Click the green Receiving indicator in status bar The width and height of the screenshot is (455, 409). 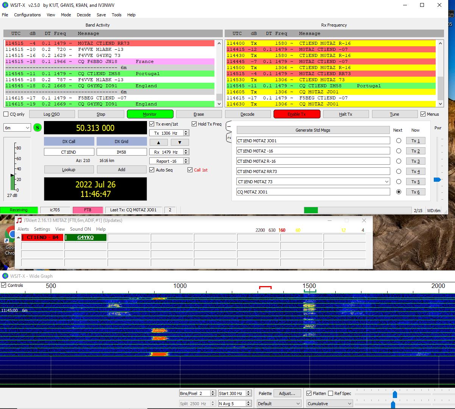coord(19,210)
